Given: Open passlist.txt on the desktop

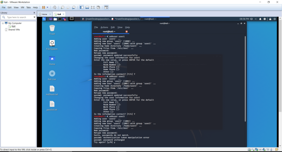Looking at the screenshot, I should (x=52, y=106).
